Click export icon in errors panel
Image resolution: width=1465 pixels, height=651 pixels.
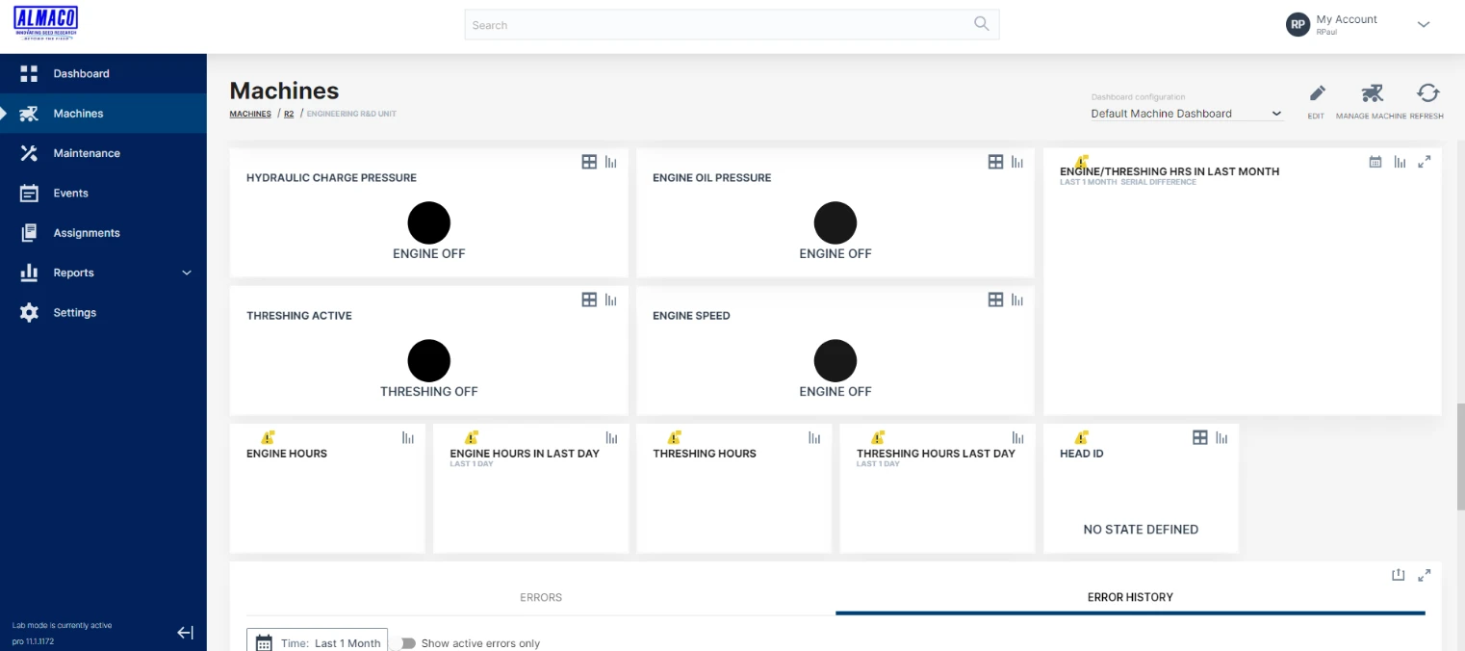tap(1399, 576)
